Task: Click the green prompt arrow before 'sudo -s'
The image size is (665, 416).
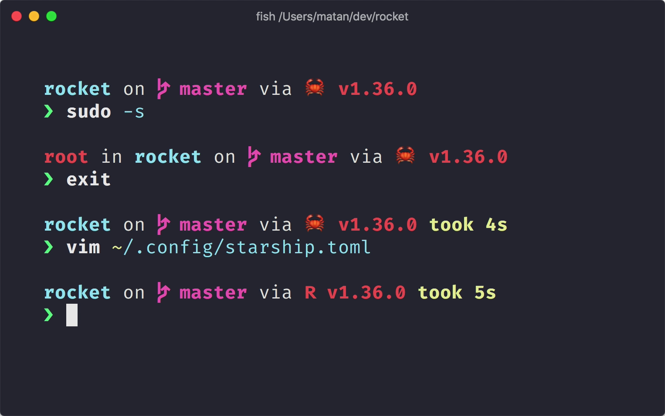Action: click(49, 111)
